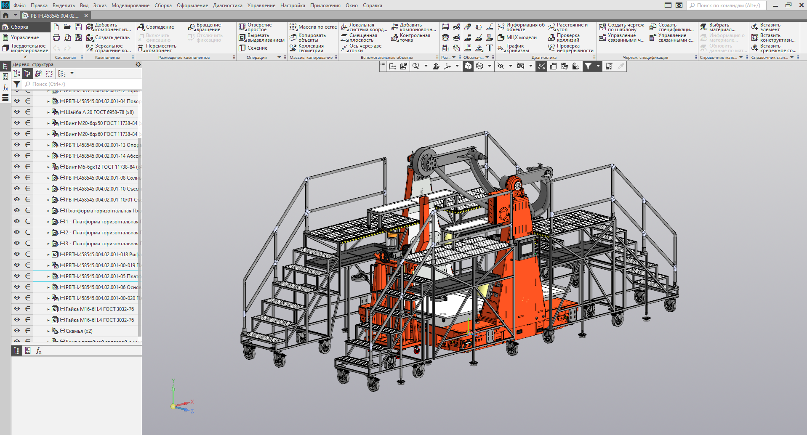807x435 pixels.
Task: Expand the Скамья (x2) tree node
Action: pos(48,331)
